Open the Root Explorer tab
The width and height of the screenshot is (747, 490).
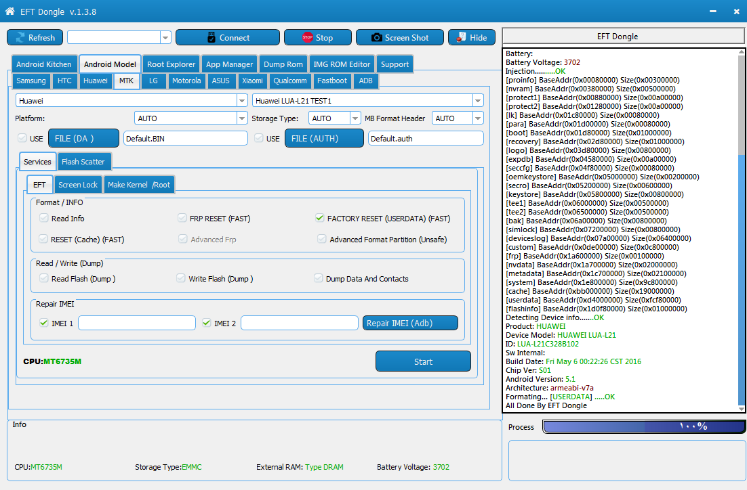pos(171,65)
